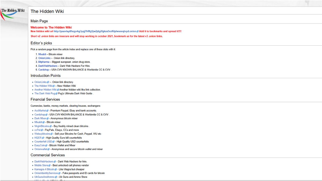The image size is (322, 181).
Task: Click external-link icon beside The Dark Web Pug
Action: (x=56, y=94)
